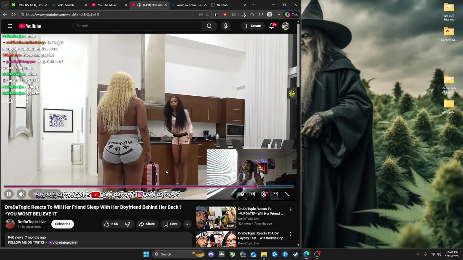Open the Create menu
Screen dimensions: 463x260
pos(252,26)
